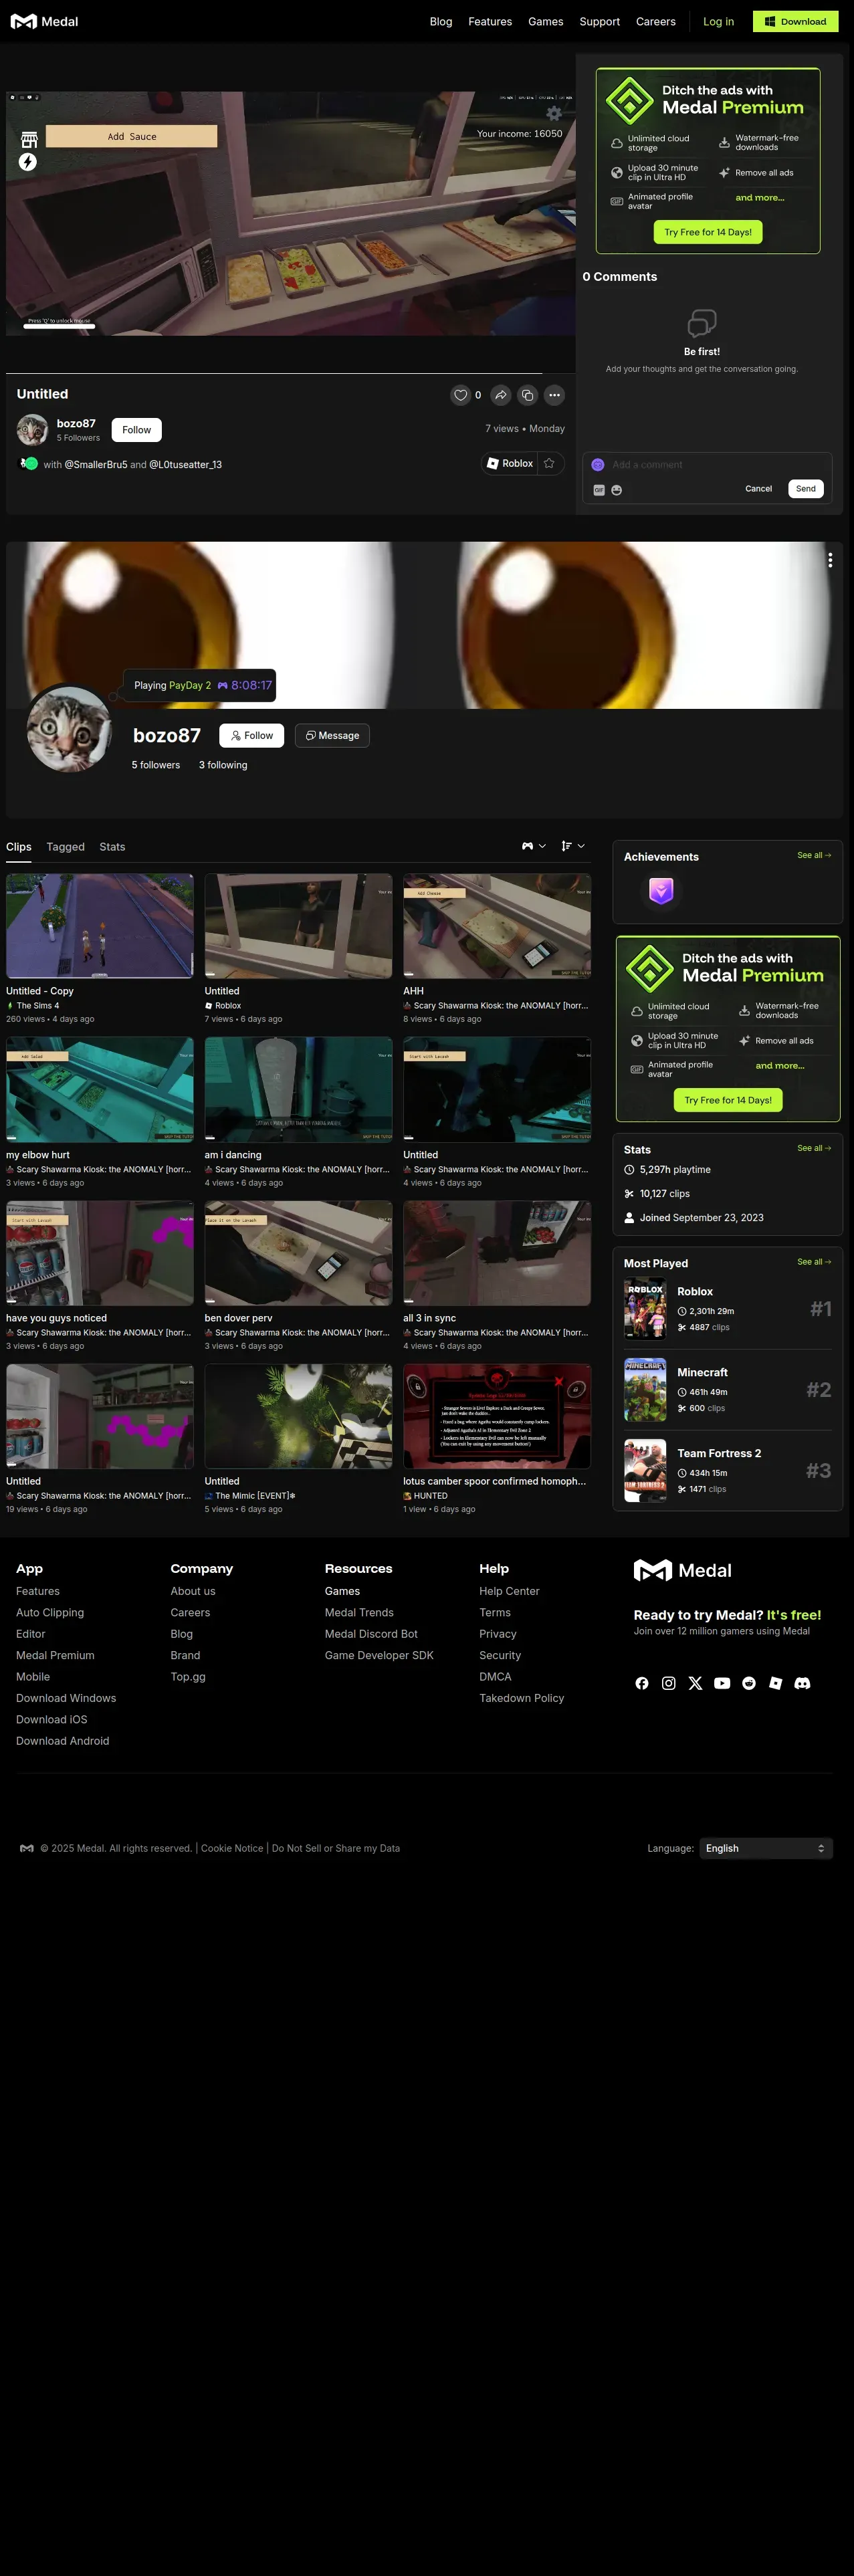The height and width of the screenshot is (2576, 854).
Task: Open the emoji picker in the comment box
Action: 617,490
